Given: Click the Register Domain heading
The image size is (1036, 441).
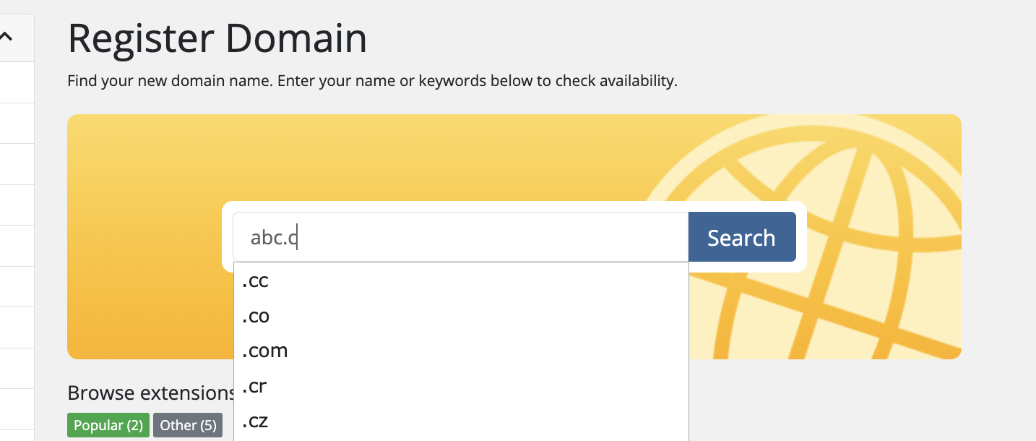Looking at the screenshot, I should point(217,39).
